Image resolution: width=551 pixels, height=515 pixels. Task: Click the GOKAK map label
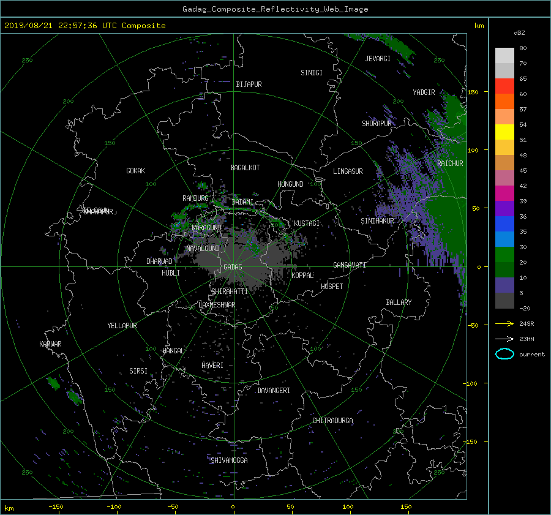pyautogui.click(x=135, y=171)
